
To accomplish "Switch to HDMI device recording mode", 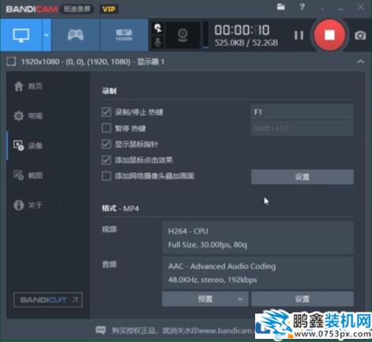I will coord(124,35).
